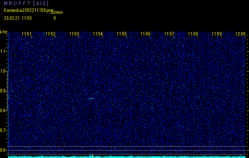The width and height of the screenshot is (249, 158).
Task: Click the 11:55 time axis label
Action: pyautogui.click(x=122, y=34)
